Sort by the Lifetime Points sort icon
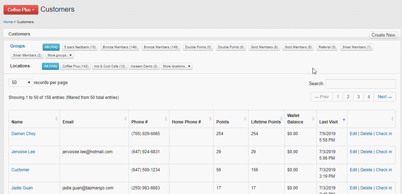The width and height of the screenshot is (402, 194). (281, 119)
